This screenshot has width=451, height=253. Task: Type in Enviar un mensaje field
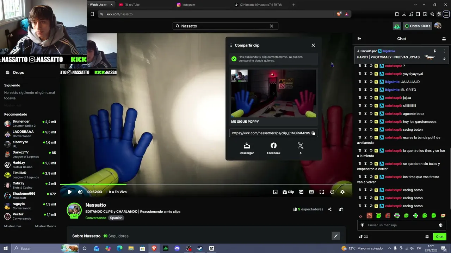tap(402, 225)
